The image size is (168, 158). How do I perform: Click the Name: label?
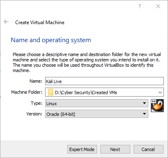36,81
